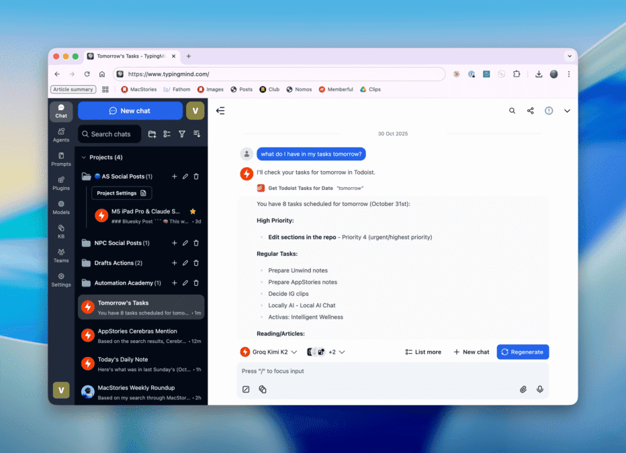Open the Plugins panel

(61, 183)
